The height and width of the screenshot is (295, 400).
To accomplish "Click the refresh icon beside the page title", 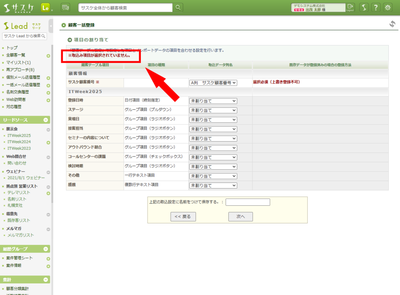I will pyautogui.click(x=392, y=24).
